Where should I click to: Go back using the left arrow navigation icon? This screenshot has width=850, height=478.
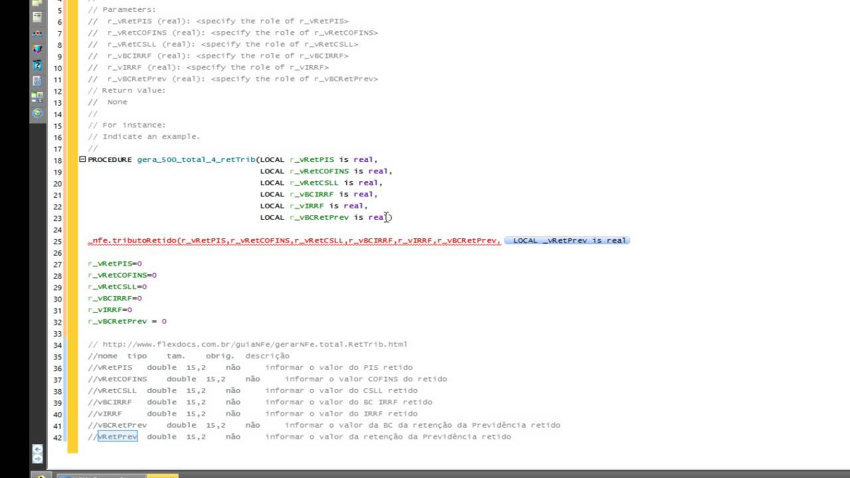click(37, 449)
